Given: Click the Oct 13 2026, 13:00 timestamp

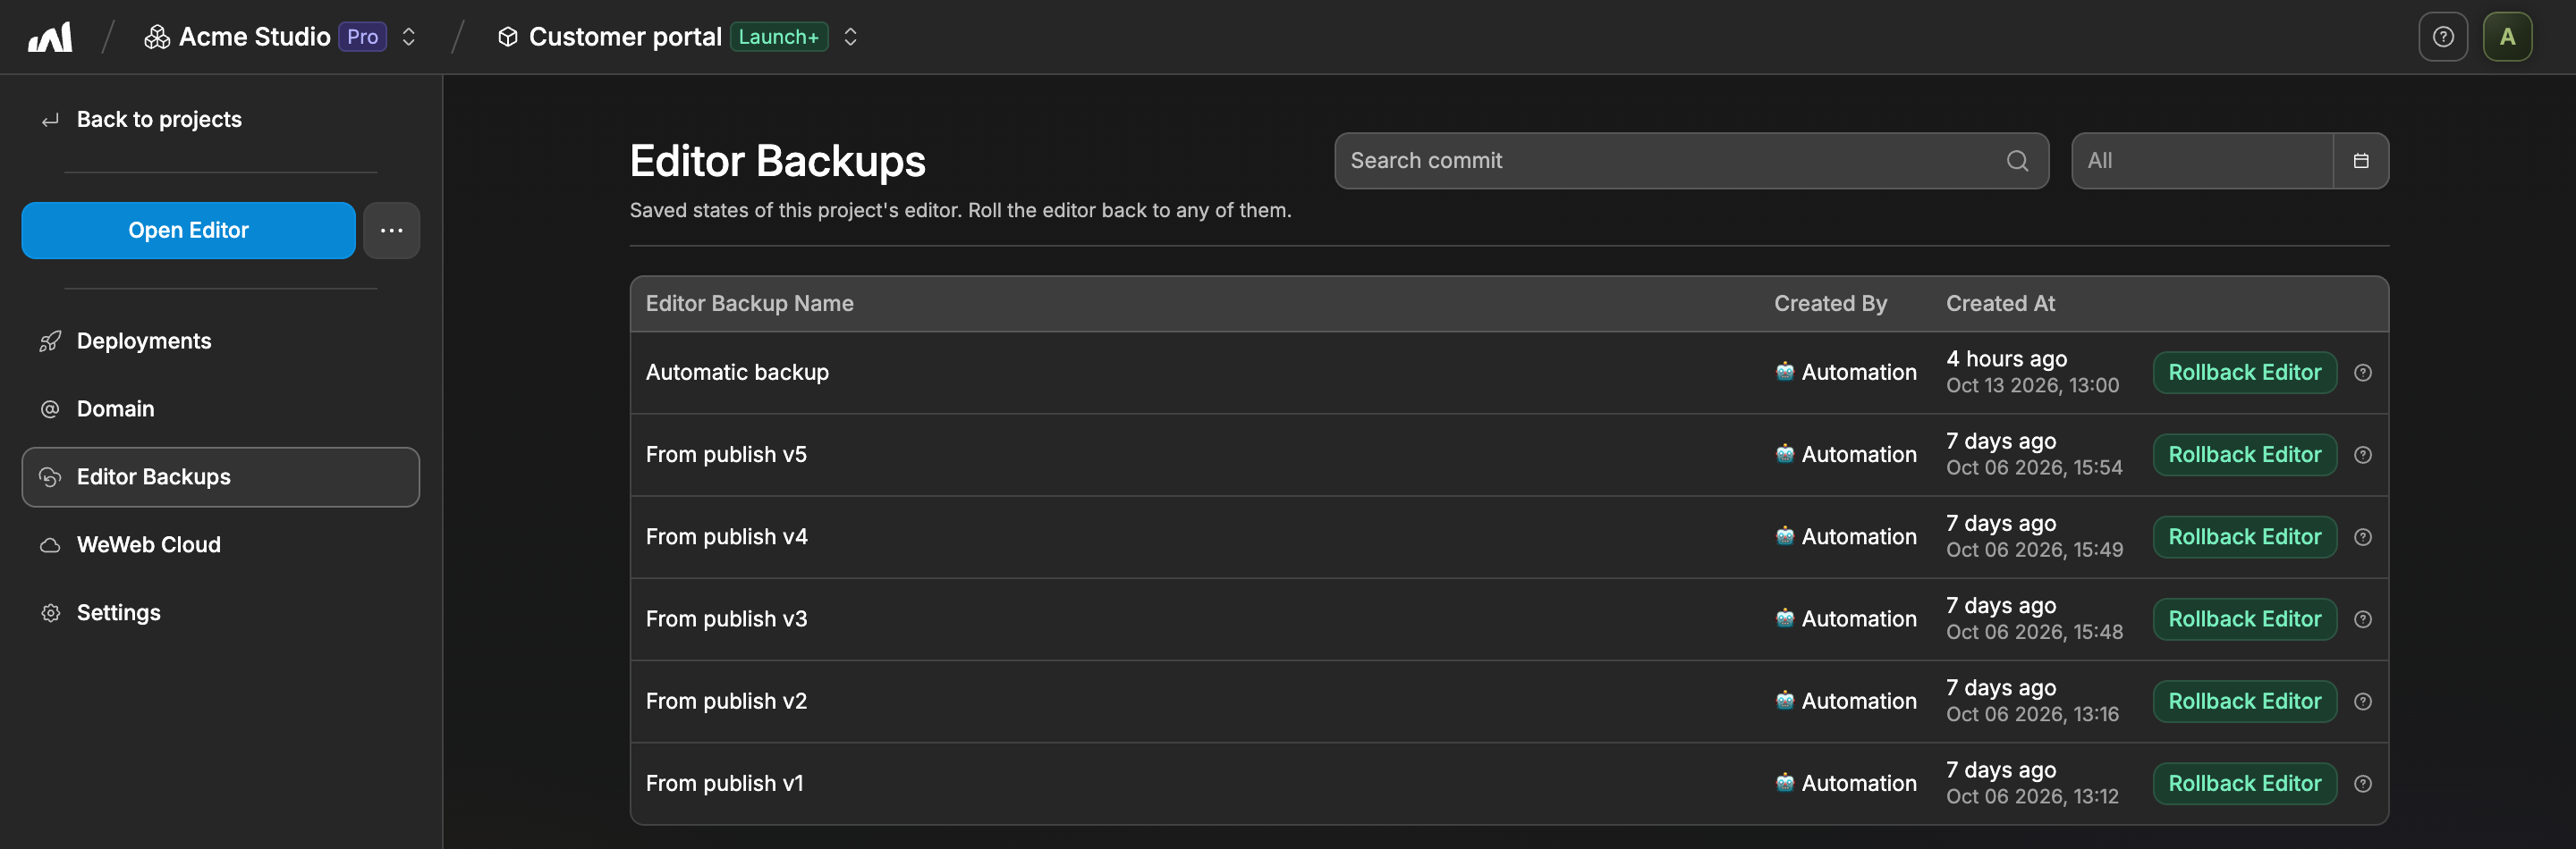Looking at the screenshot, I should (x=2033, y=385).
